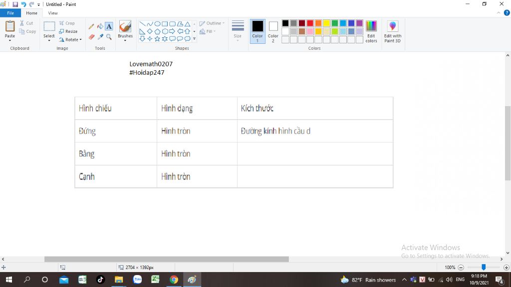Collapse the ribbon with the caret

tap(499, 13)
